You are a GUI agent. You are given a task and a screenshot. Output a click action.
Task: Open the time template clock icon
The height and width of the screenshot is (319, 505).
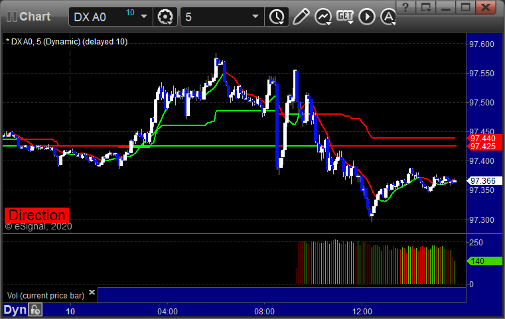pos(277,17)
